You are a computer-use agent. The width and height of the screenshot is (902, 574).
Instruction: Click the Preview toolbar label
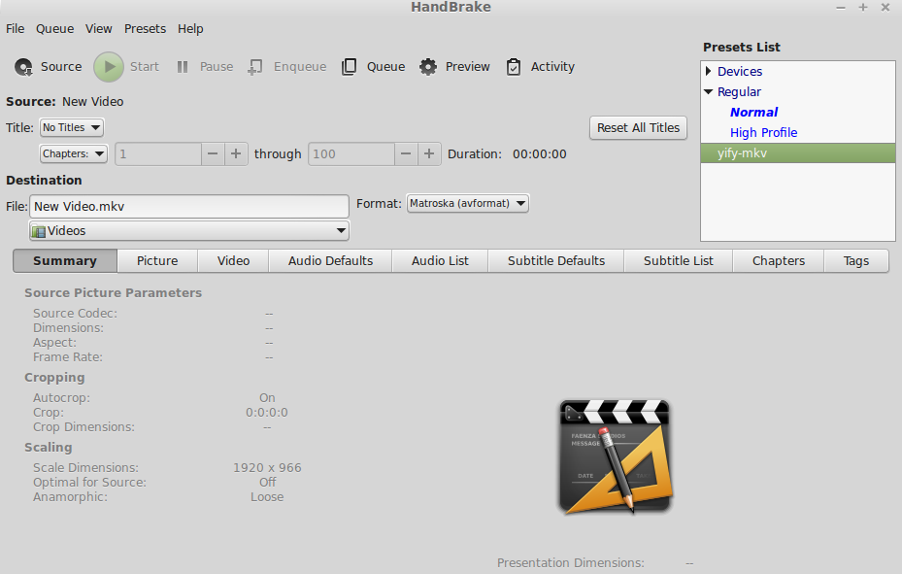coord(468,67)
